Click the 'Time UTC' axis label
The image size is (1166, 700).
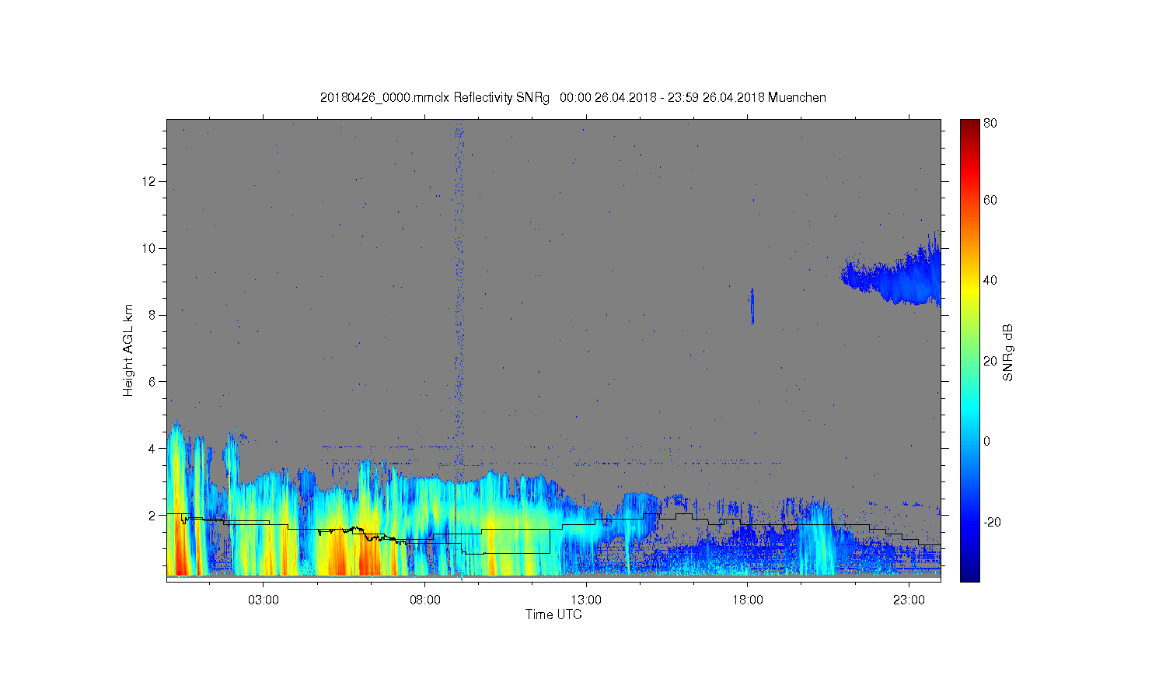553,614
